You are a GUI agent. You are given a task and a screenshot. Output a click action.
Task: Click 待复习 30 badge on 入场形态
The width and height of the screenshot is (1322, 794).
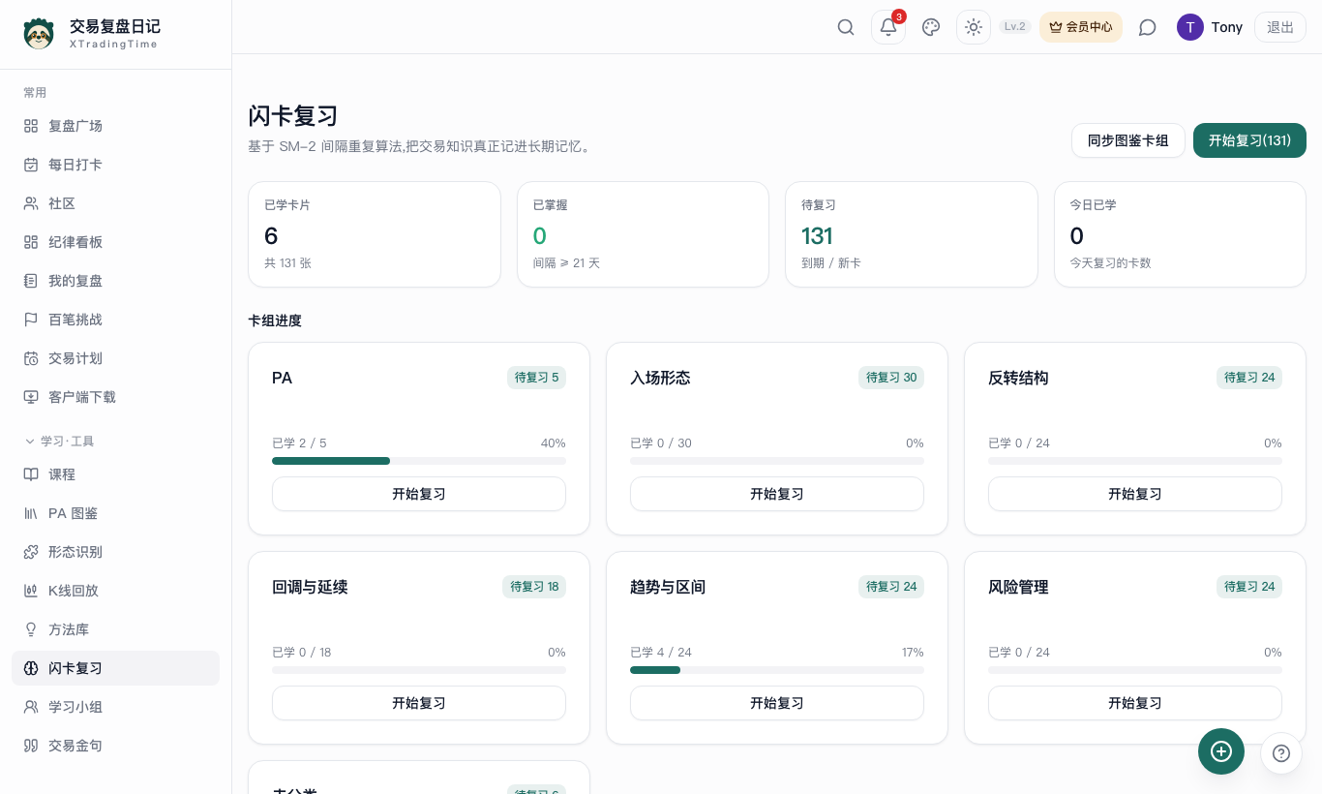891,378
